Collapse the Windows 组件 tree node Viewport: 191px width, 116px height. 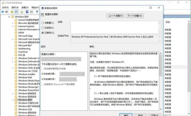pos(9,17)
